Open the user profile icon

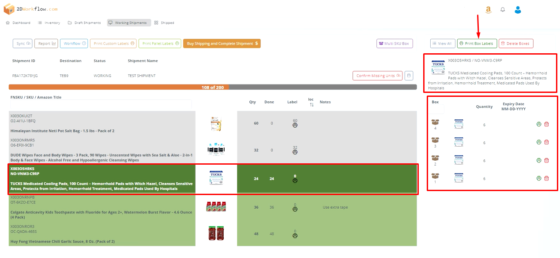click(x=518, y=10)
